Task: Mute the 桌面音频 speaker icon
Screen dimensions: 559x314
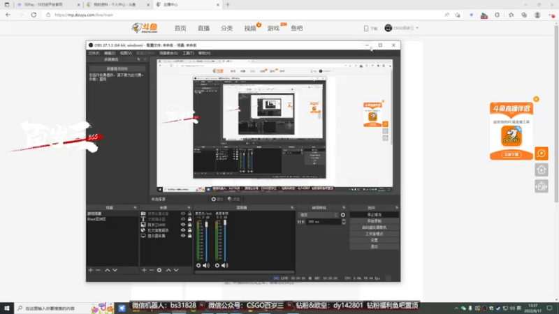Action: 224,265
